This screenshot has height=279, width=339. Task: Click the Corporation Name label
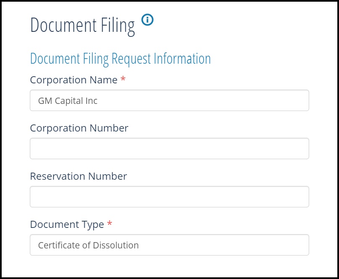point(74,80)
